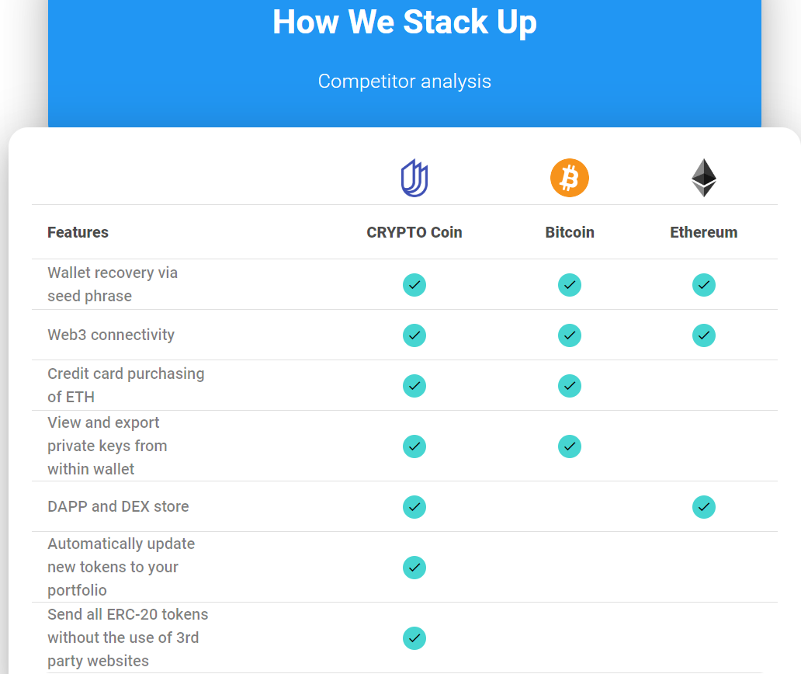Click Ethereum checkmark for Web3 connectivity
This screenshot has width=801, height=674.
coord(704,335)
